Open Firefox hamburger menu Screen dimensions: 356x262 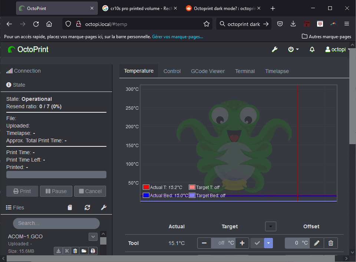coord(346,24)
